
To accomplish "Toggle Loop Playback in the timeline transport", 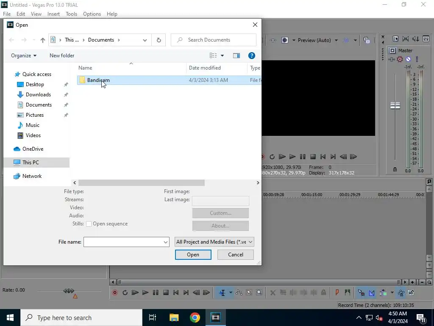I will [x=125, y=292].
